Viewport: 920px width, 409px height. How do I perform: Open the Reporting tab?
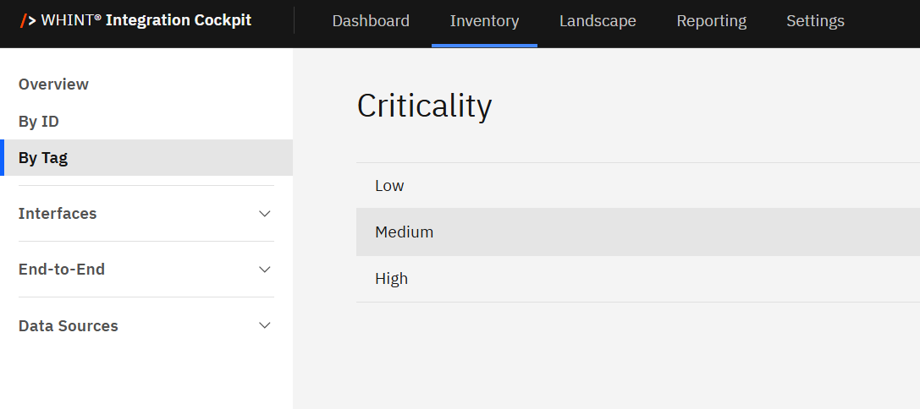[711, 21]
